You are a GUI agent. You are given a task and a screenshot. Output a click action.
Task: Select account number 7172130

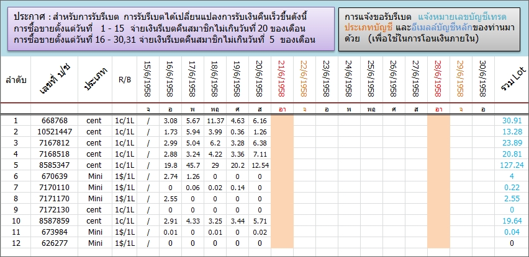tap(55, 209)
